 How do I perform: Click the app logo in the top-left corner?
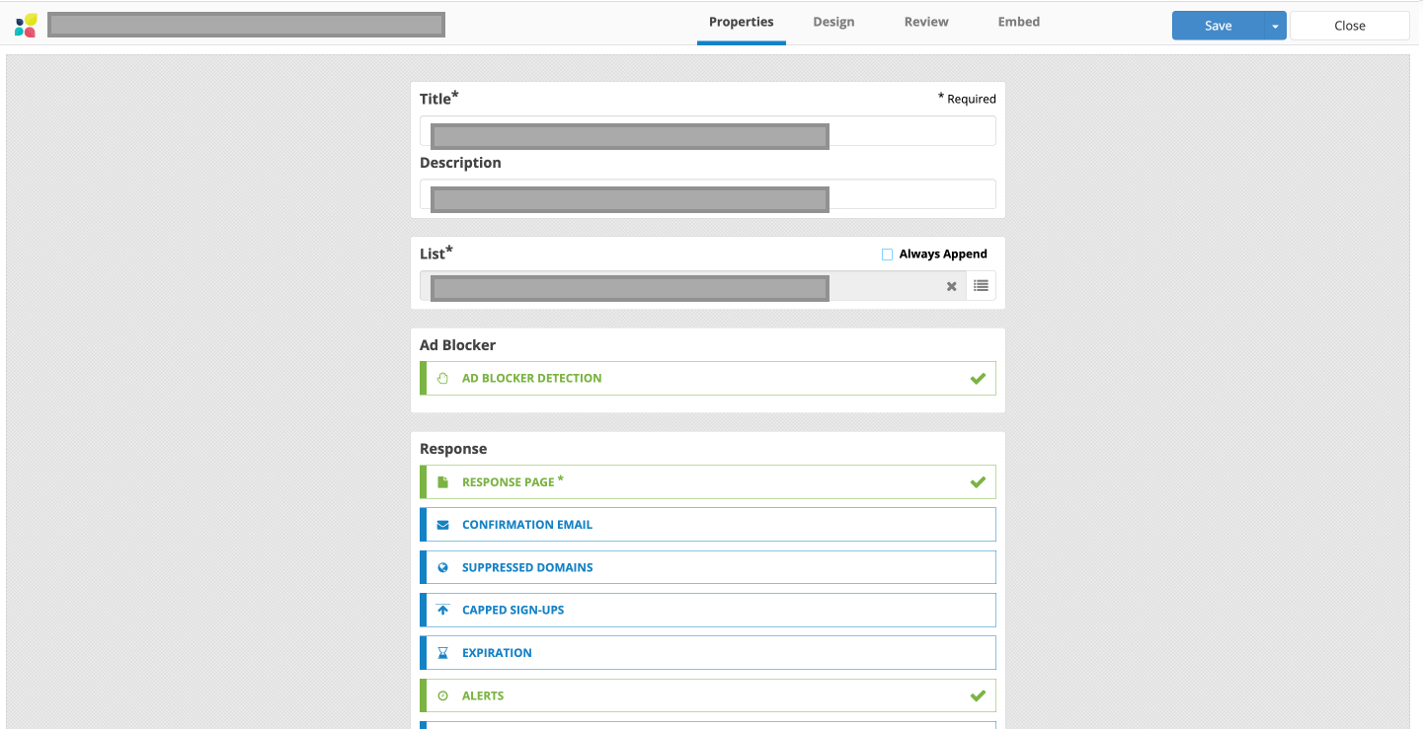pos(23,23)
